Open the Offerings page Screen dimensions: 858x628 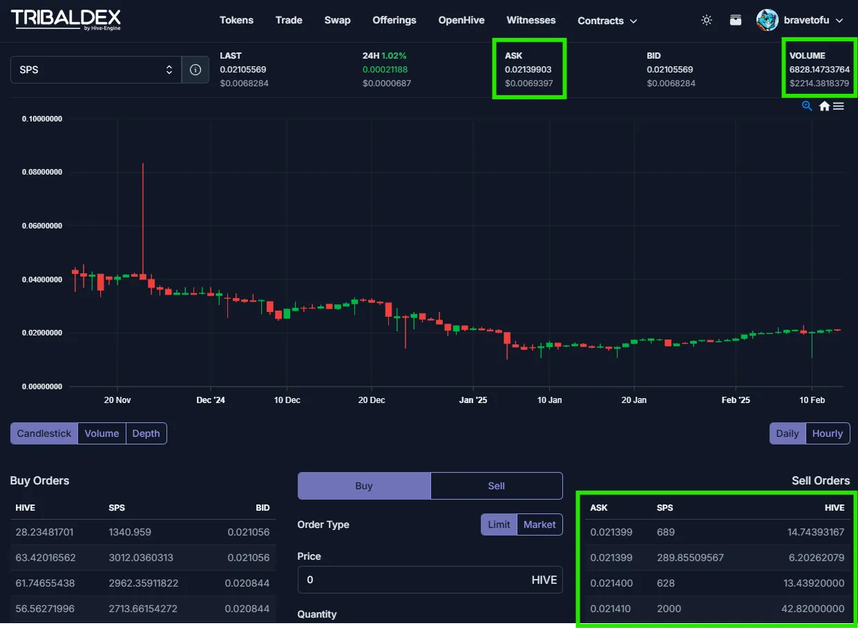click(394, 20)
